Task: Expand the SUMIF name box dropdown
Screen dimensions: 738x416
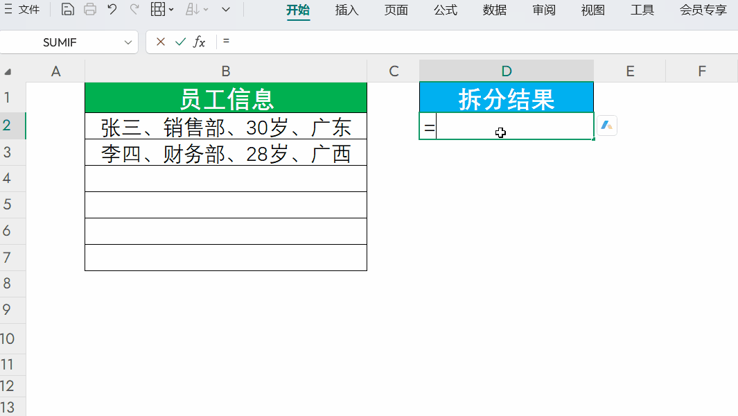Action: coord(128,42)
